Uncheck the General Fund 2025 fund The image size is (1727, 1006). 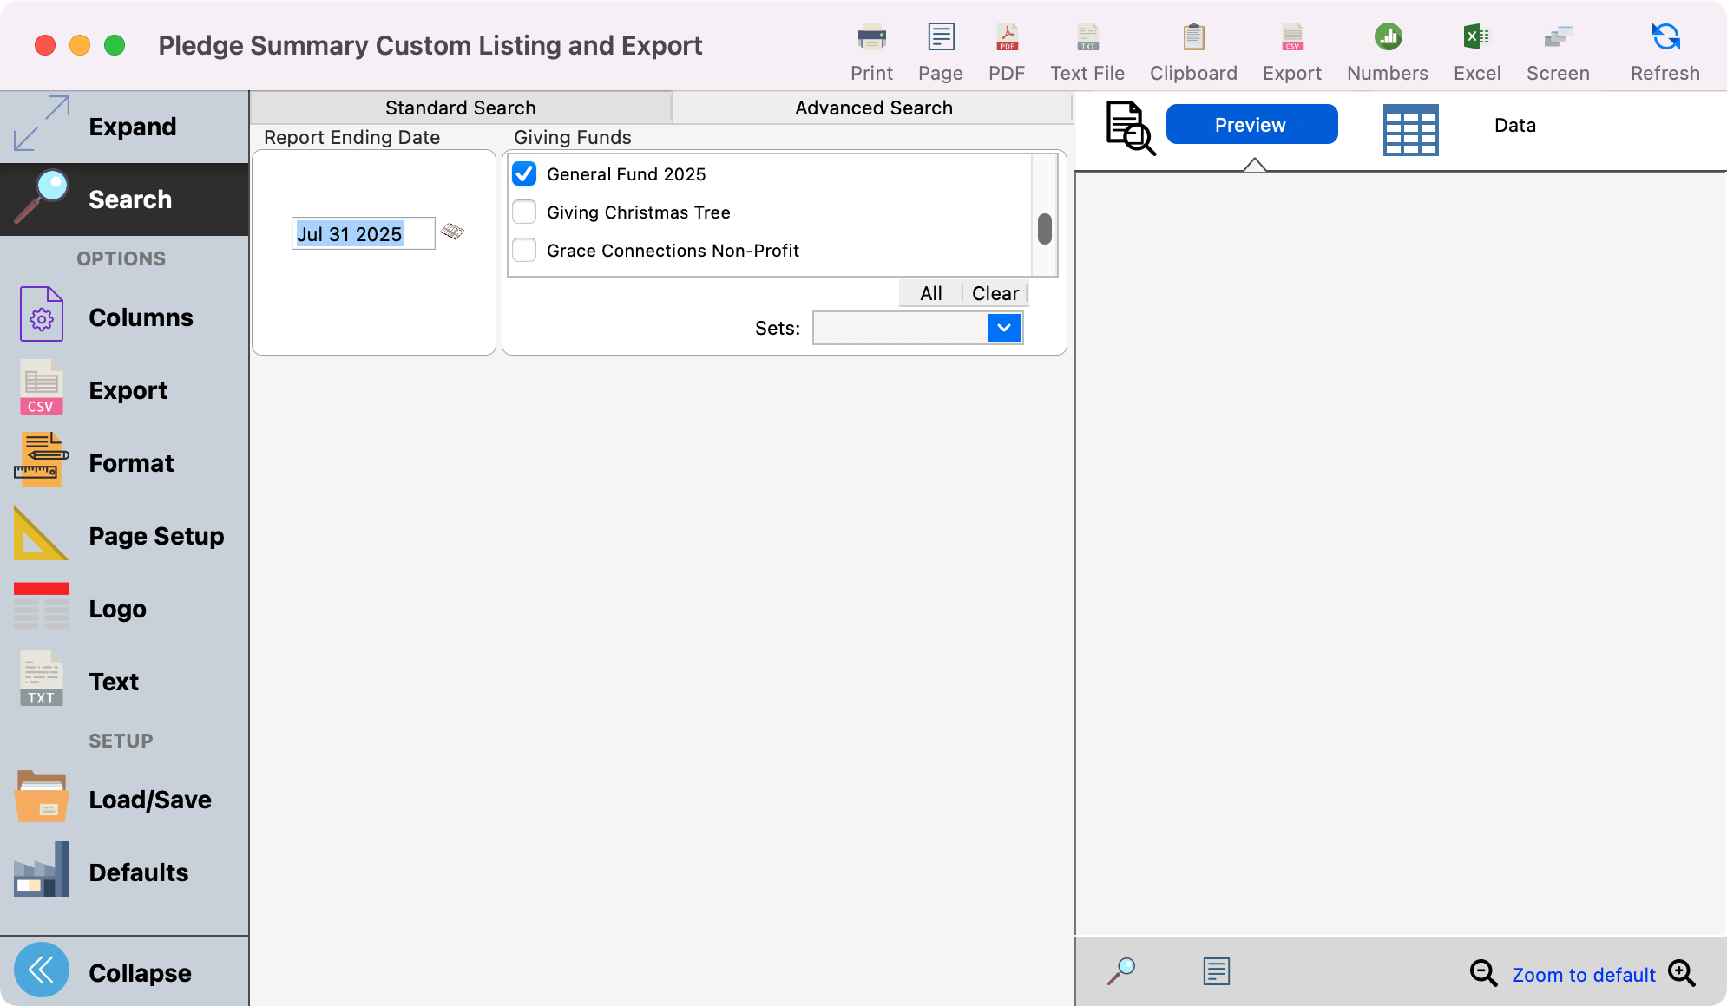pos(524,173)
